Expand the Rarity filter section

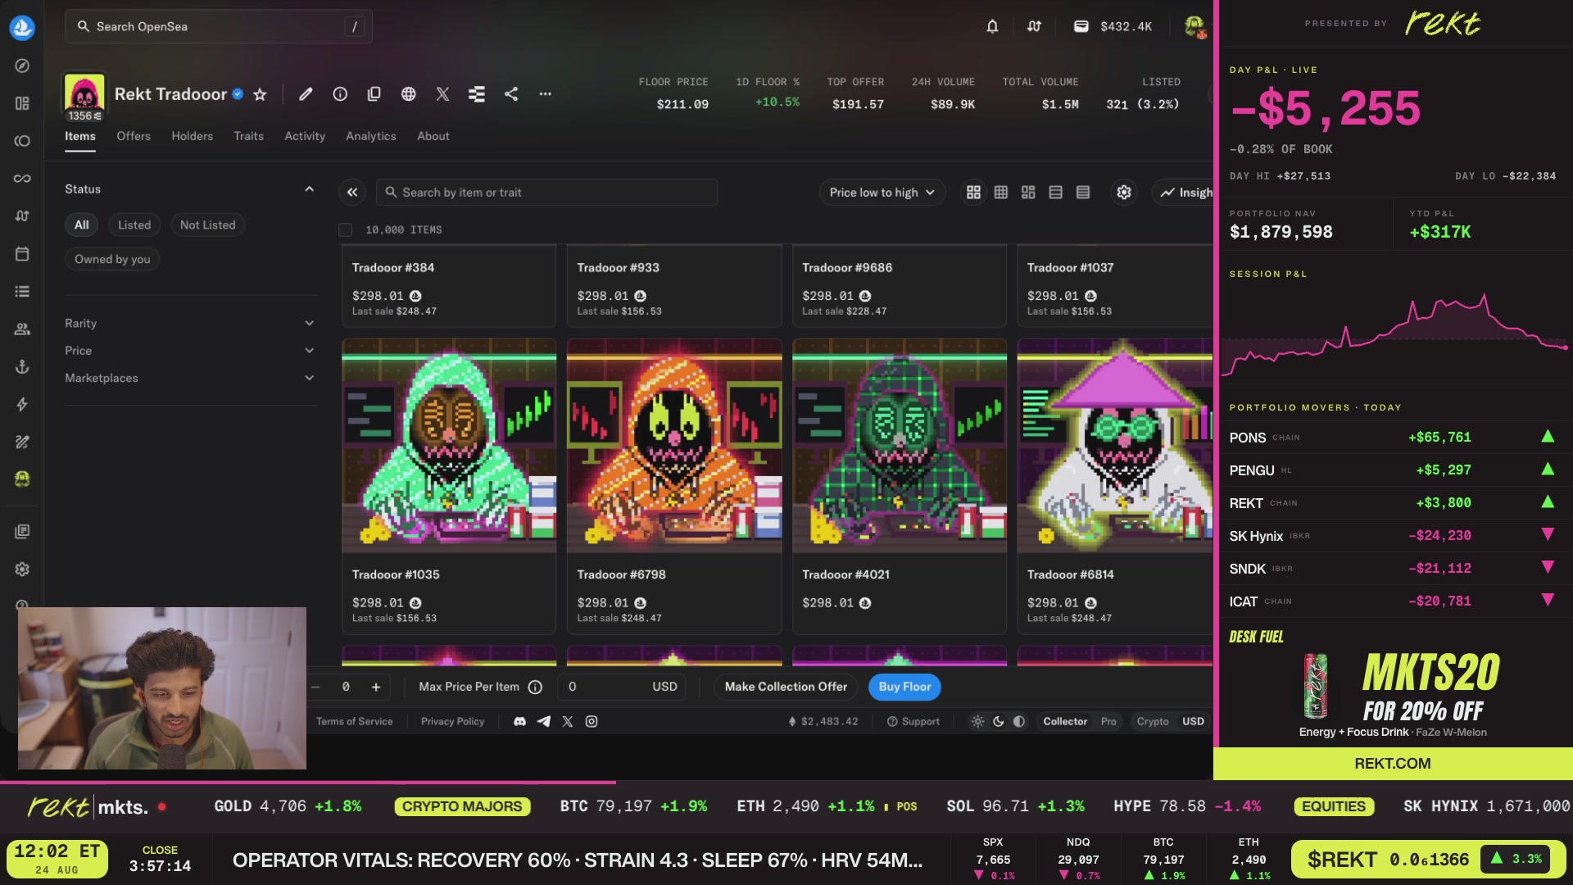[x=190, y=324]
